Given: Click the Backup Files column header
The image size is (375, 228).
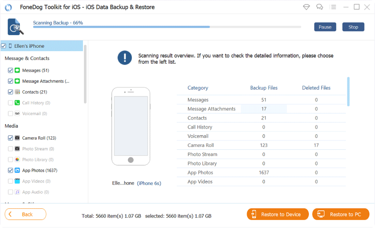Looking at the screenshot, I should tap(264, 88).
